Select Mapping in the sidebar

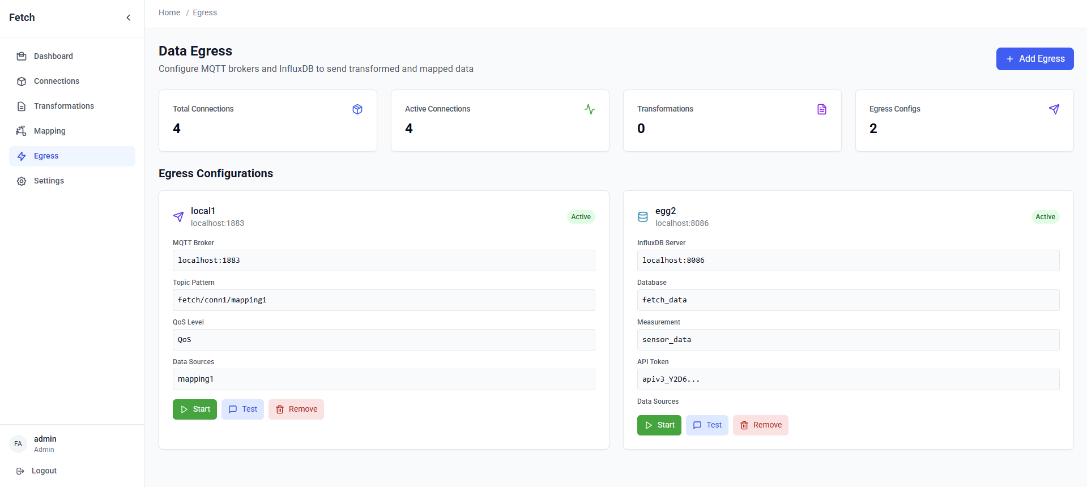[x=49, y=131]
